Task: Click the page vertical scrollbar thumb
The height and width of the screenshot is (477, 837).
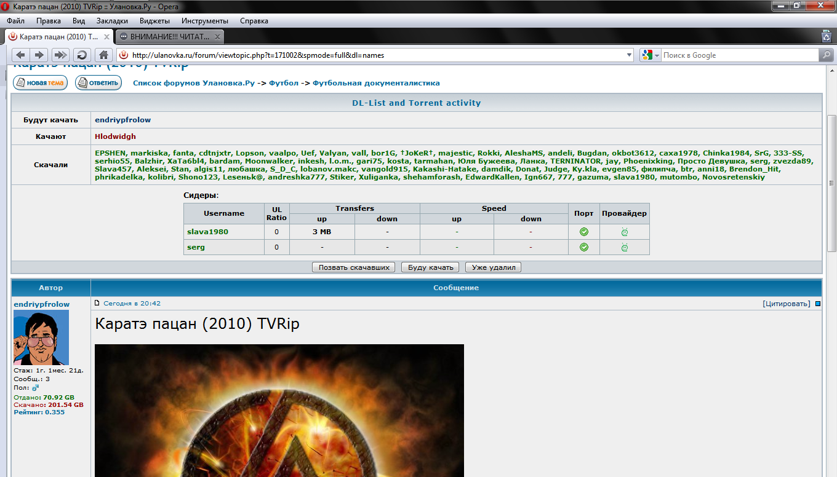Action: click(x=831, y=183)
